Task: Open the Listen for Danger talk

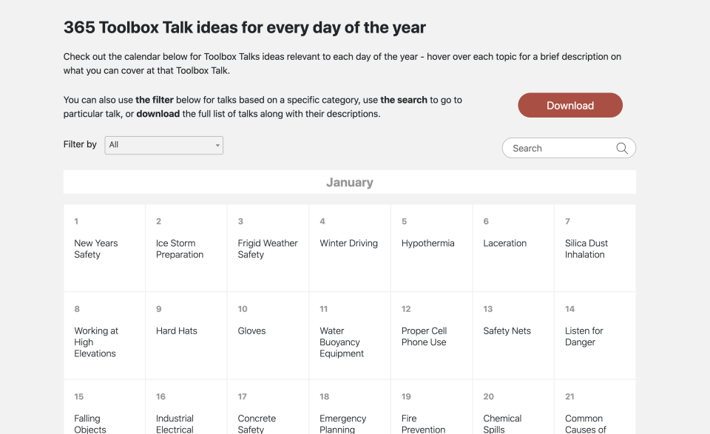Action: [x=584, y=336]
